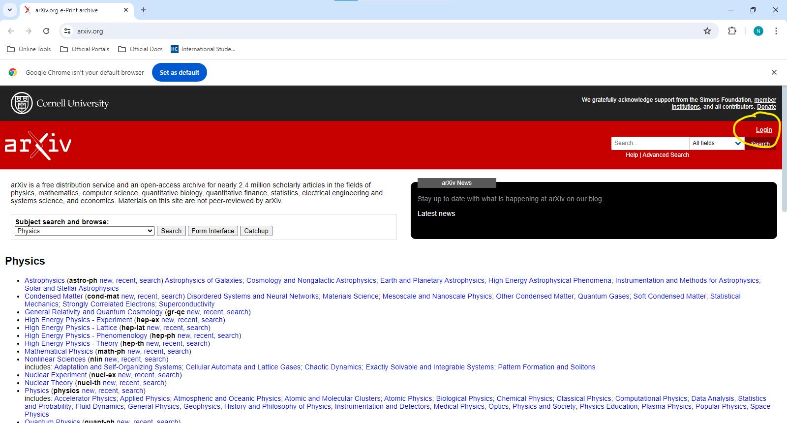Open the Astrophysics category link
787x423 pixels.
pos(45,280)
